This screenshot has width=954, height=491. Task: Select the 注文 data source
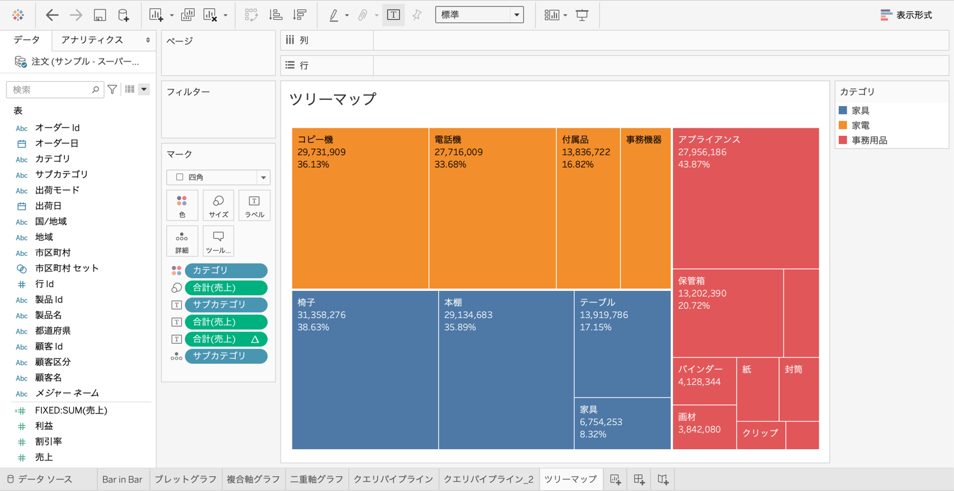[x=78, y=62]
